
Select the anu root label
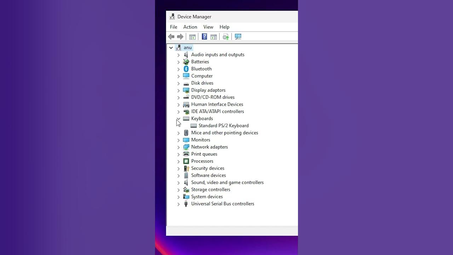pyautogui.click(x=188, y=47)
